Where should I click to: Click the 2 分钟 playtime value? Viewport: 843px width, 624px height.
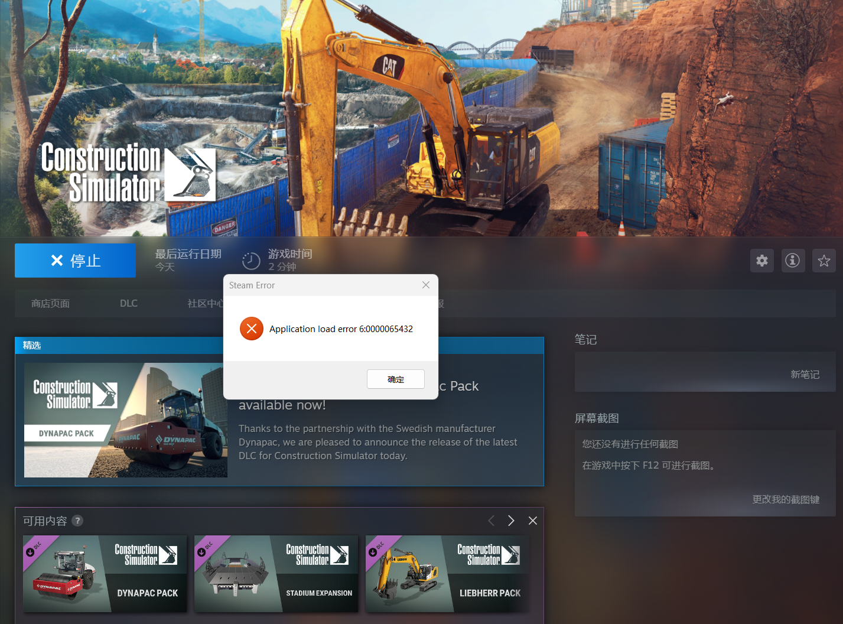282,266
